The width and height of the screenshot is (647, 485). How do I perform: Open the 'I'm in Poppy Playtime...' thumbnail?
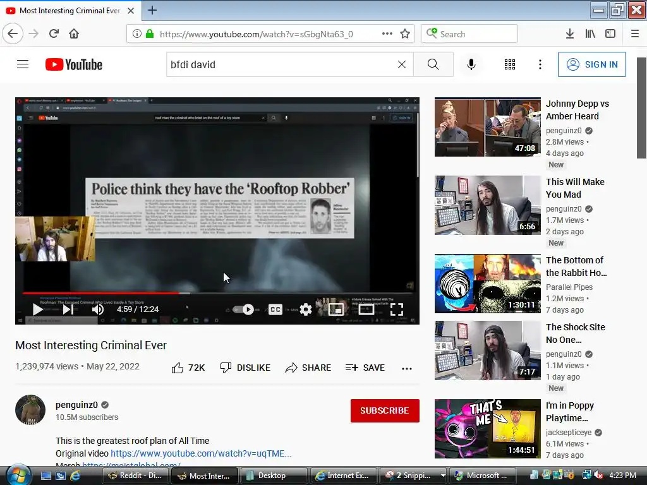pos(487,429)
